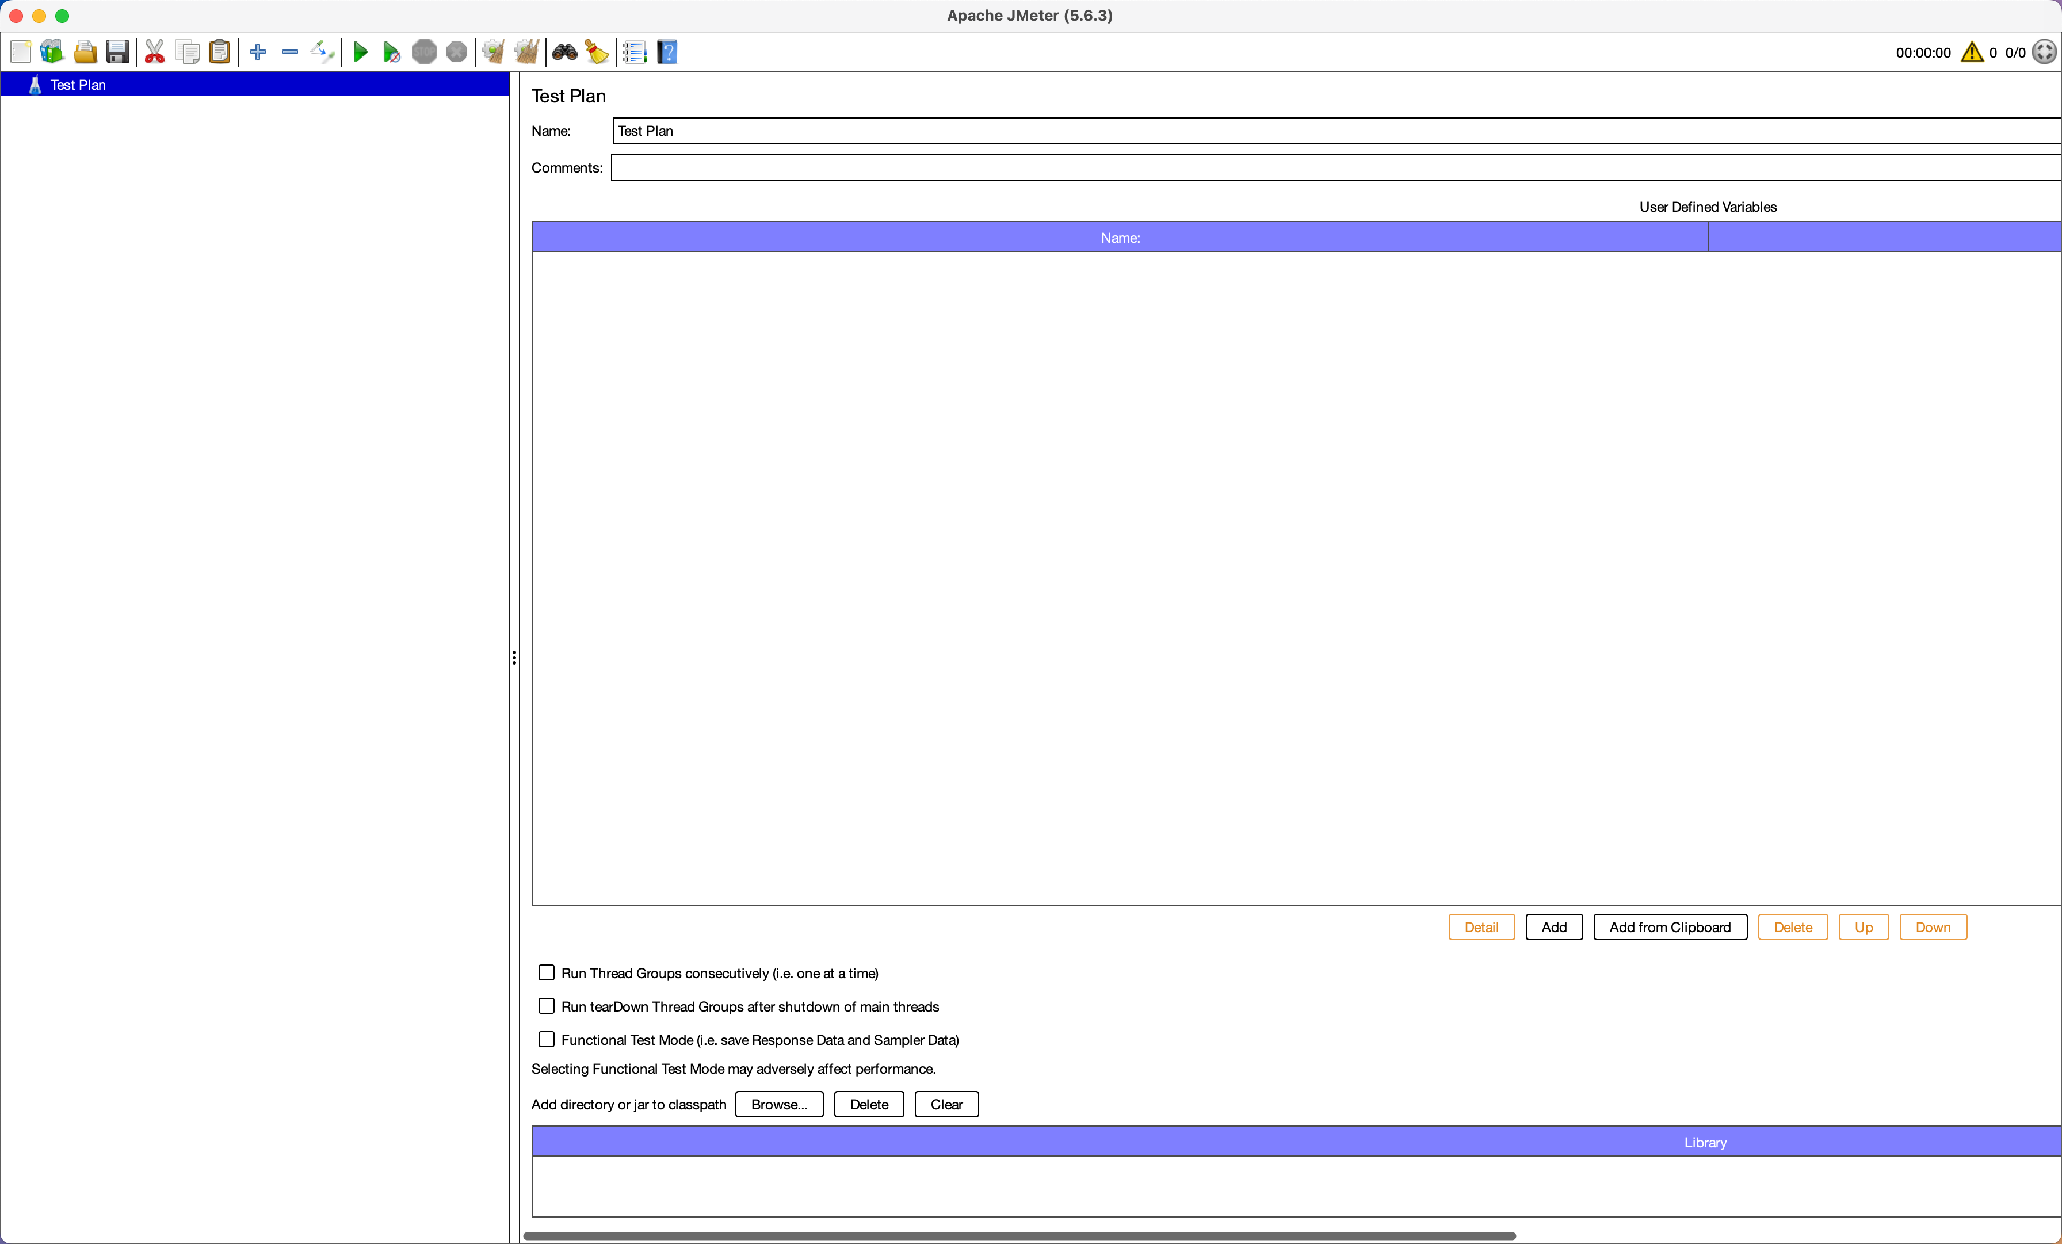Click the Detail button
Screen dimensions: 2062x1244
coord(1481,927)
